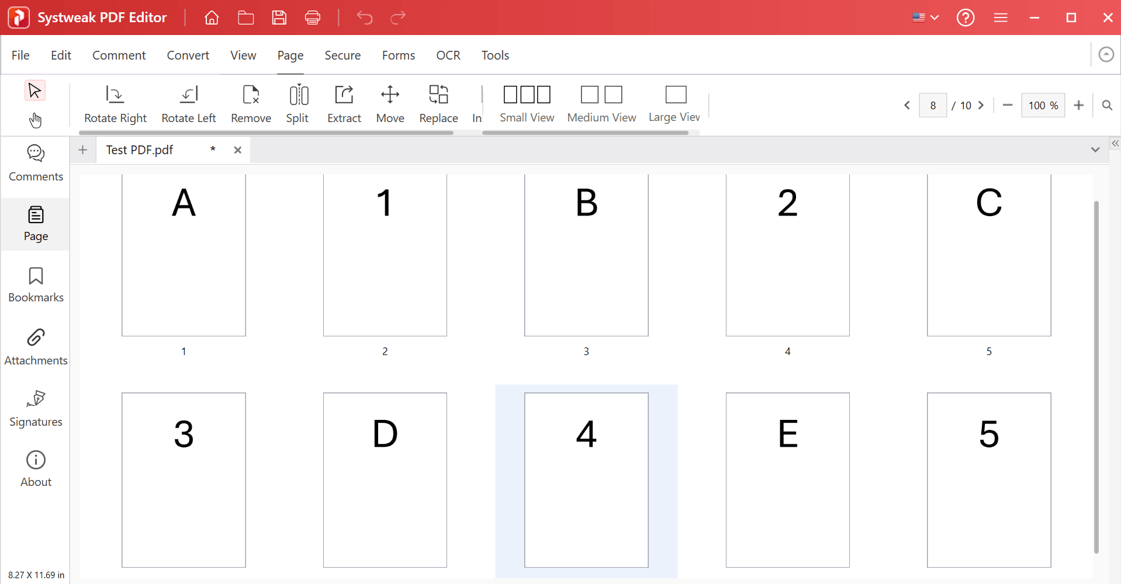Activate the hand pan tool
1121x584 pixels.
pyautogui.click(x=35, y=120)
